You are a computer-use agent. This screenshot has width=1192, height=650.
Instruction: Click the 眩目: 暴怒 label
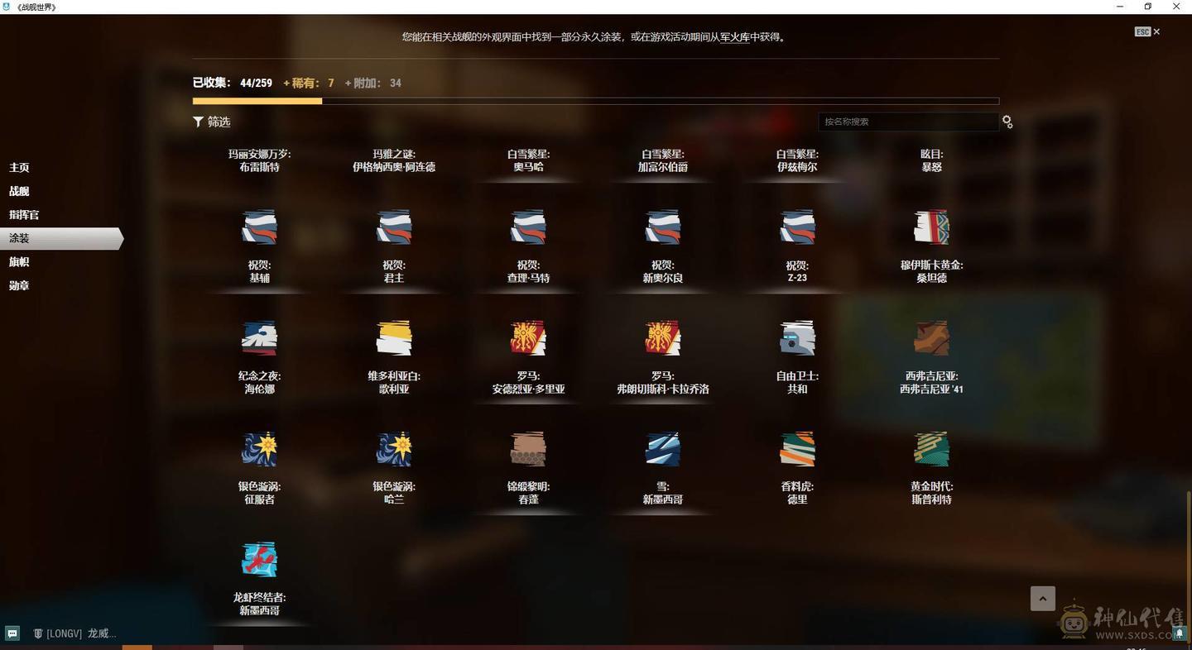click(x=931, y=160)
